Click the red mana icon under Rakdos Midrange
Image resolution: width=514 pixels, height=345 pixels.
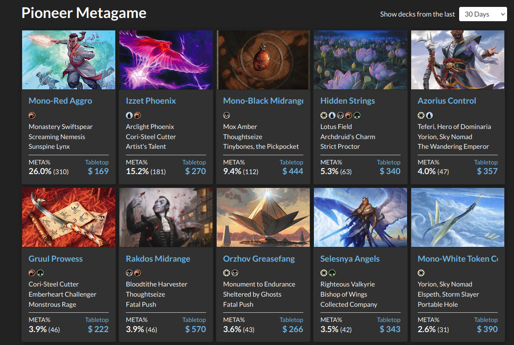pyautogui.click(x=138, y=273)
